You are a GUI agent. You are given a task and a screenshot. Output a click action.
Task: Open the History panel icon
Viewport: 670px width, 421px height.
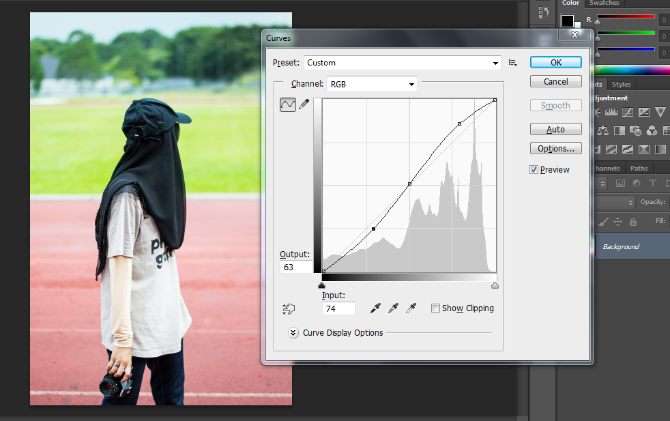(543, 12)
